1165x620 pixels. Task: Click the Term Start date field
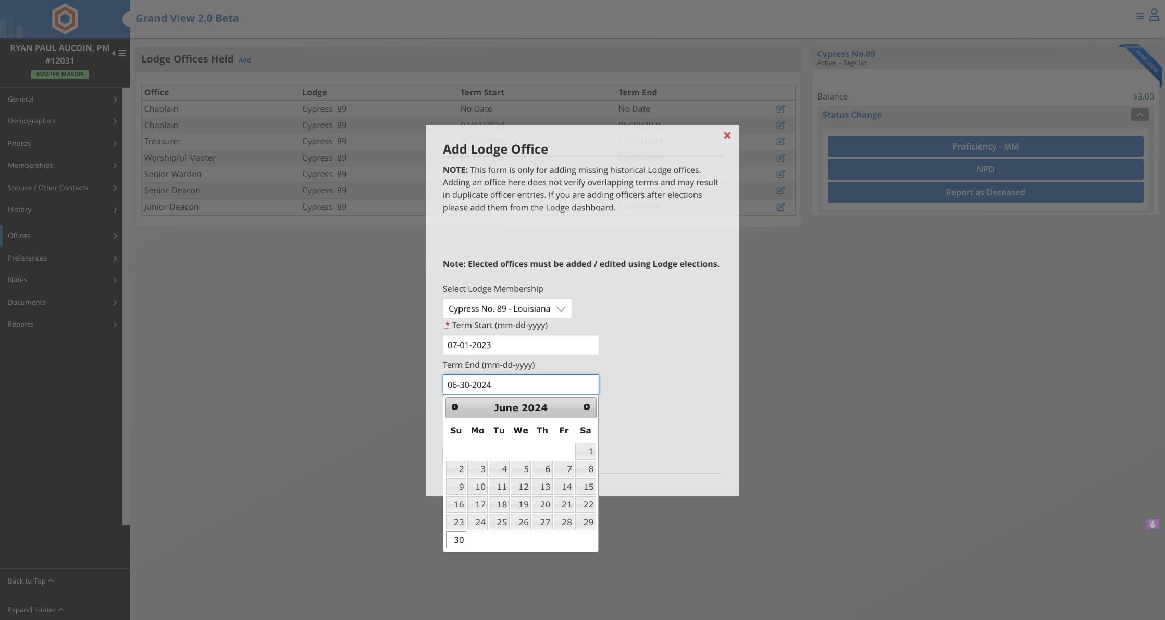[520, 345]
